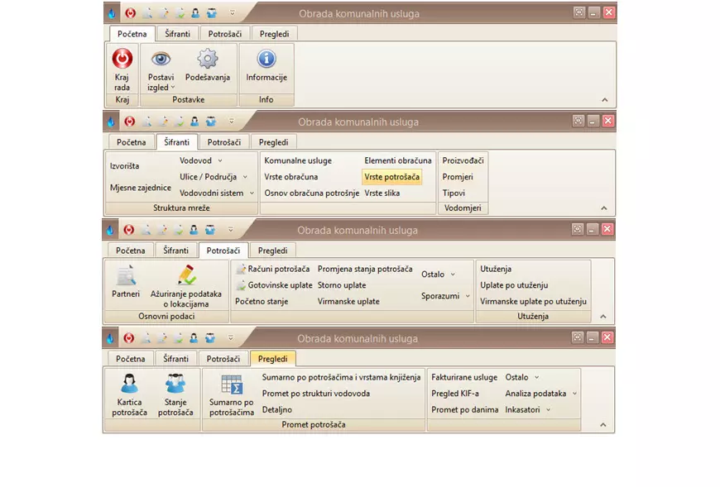Image resolution: width=720 pixels, height=487 pixels.
Task: Click the Stanje potrošača icon
Action: tap(175, 384)
